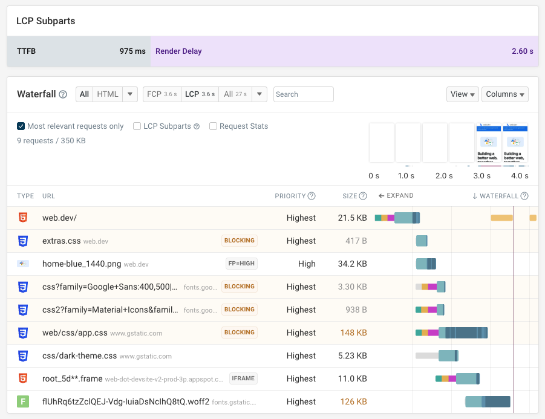The width and height of the screenshot is (545, 419).
Task: Click the HTML file icon for web.dev/
Action: (x=22, y=218)
